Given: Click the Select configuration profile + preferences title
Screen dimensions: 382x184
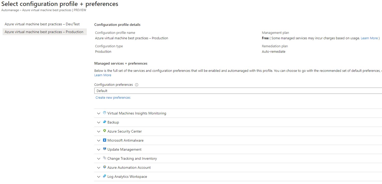Looking at the screenshot, I should [x=60, y=4].
